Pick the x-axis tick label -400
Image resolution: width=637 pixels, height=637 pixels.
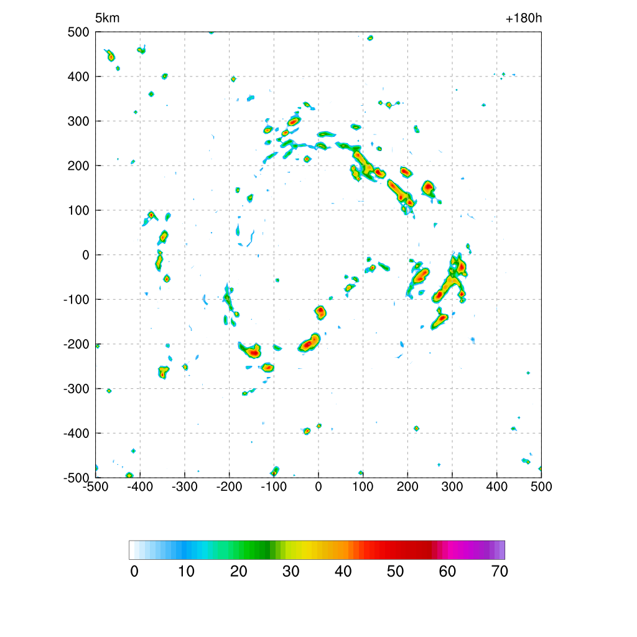click(140, 486)
